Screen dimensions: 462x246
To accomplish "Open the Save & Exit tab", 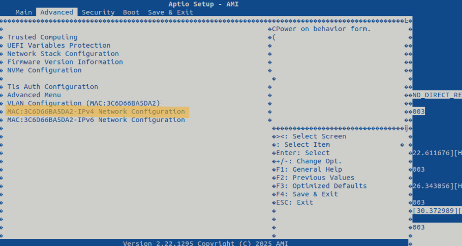I will (x=170, y=12).
